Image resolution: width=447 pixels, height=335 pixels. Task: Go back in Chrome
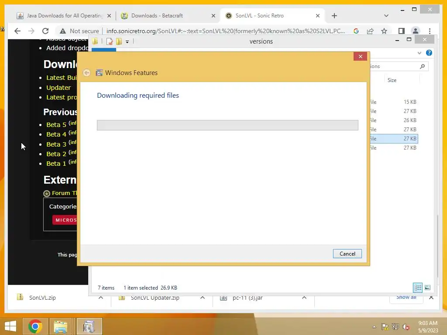pos(17,31)
